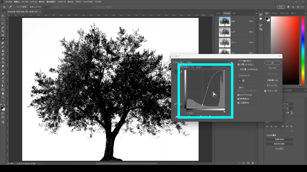This screenshot has height=172, width=307.
Task: Select the Rectangle shape tool
Action: pyautogui.click(x=3, y=90)
